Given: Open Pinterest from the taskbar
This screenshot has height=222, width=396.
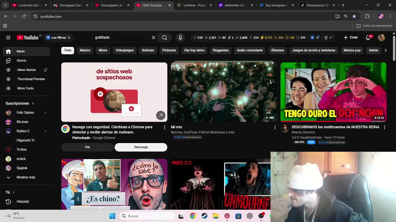Looking at the screenshot, I should coord(227,216).
